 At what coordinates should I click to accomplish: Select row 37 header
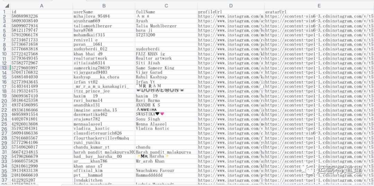click(4, 180)
